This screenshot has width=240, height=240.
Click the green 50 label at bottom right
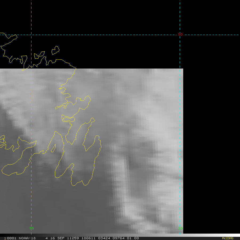coord(180,228)
